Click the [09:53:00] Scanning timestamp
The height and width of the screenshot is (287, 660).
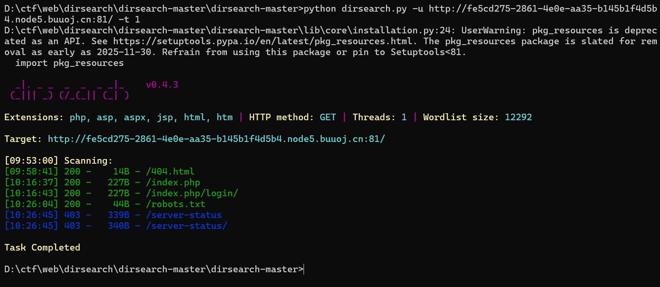coord(31,161)
